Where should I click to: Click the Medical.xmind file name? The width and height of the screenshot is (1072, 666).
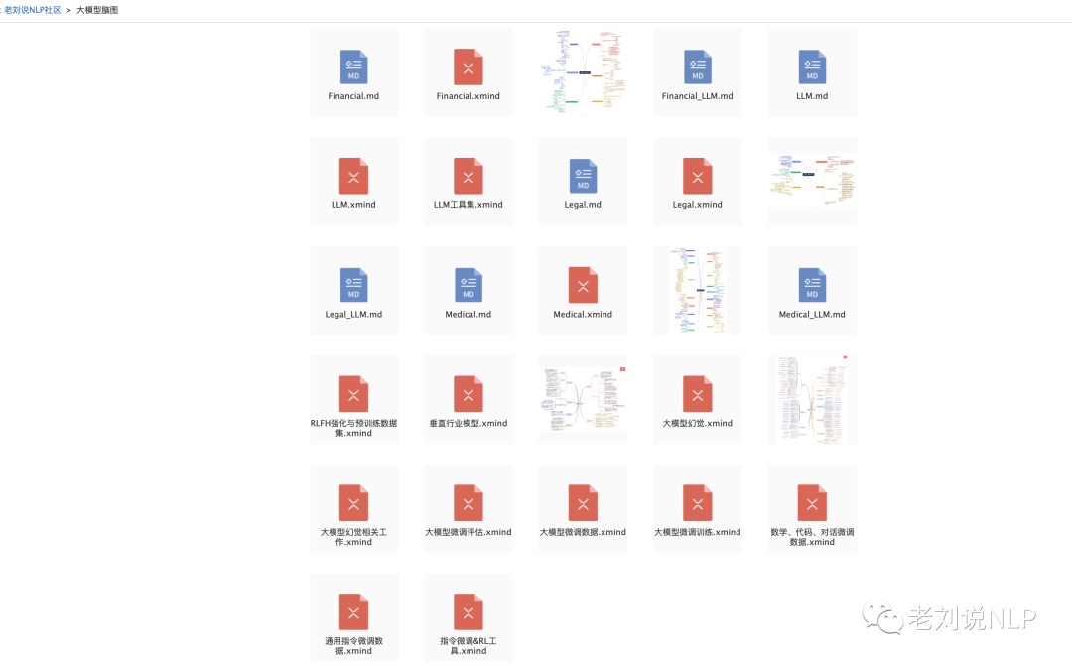(x=584, y=315)
